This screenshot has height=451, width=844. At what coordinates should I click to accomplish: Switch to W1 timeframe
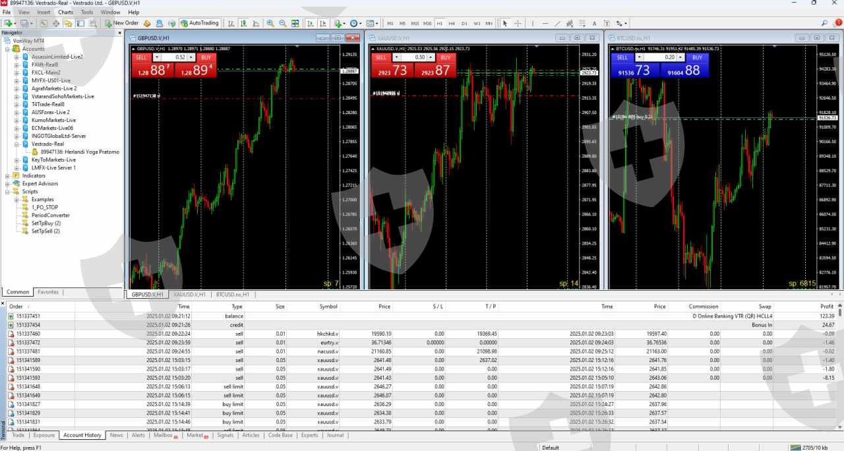pos(477,23)
